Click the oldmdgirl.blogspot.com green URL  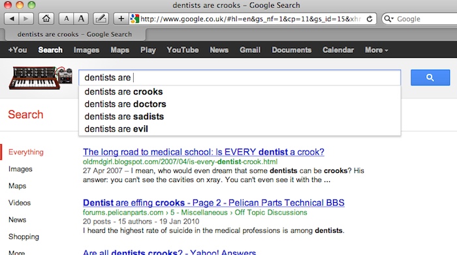click(180, 162)
